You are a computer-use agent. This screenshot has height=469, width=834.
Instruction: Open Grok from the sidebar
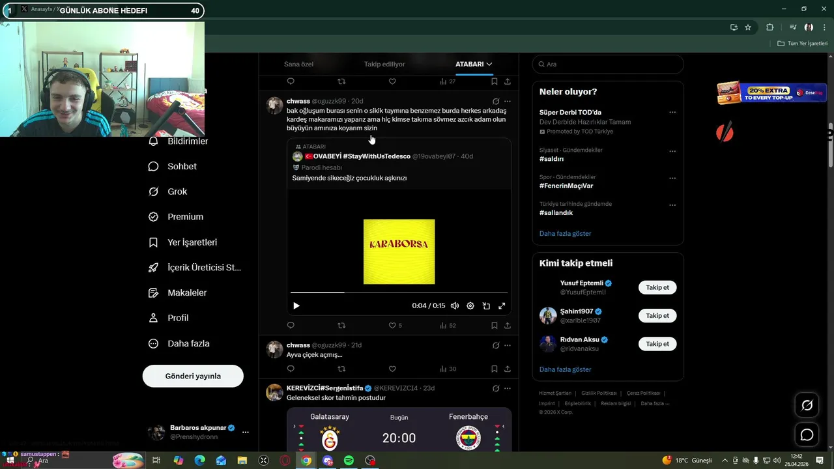tap(168, 192)
